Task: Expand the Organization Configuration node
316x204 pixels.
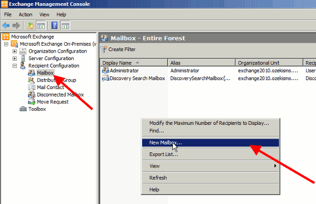Action: pos(15,51)
